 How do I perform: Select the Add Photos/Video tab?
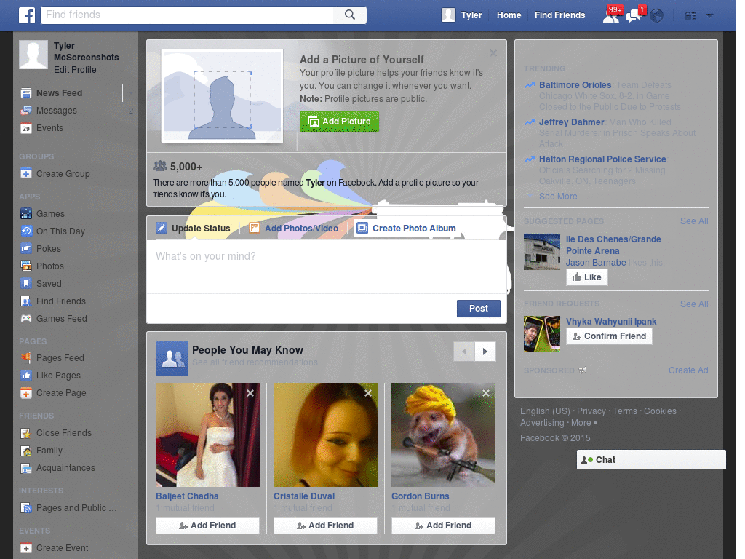click(x=294, y=228)
